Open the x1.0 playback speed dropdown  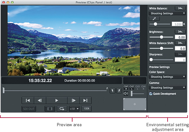pos(74,109)
